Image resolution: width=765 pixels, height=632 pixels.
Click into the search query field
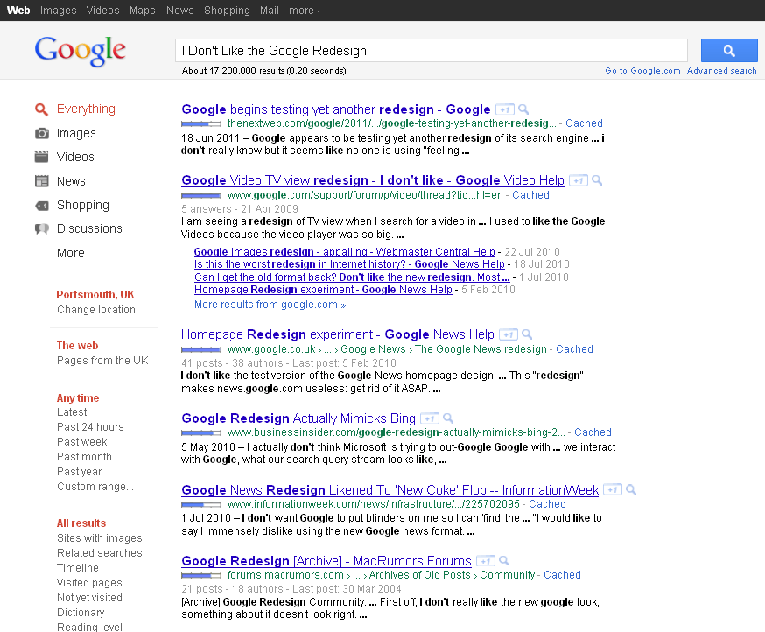(432, 50)
